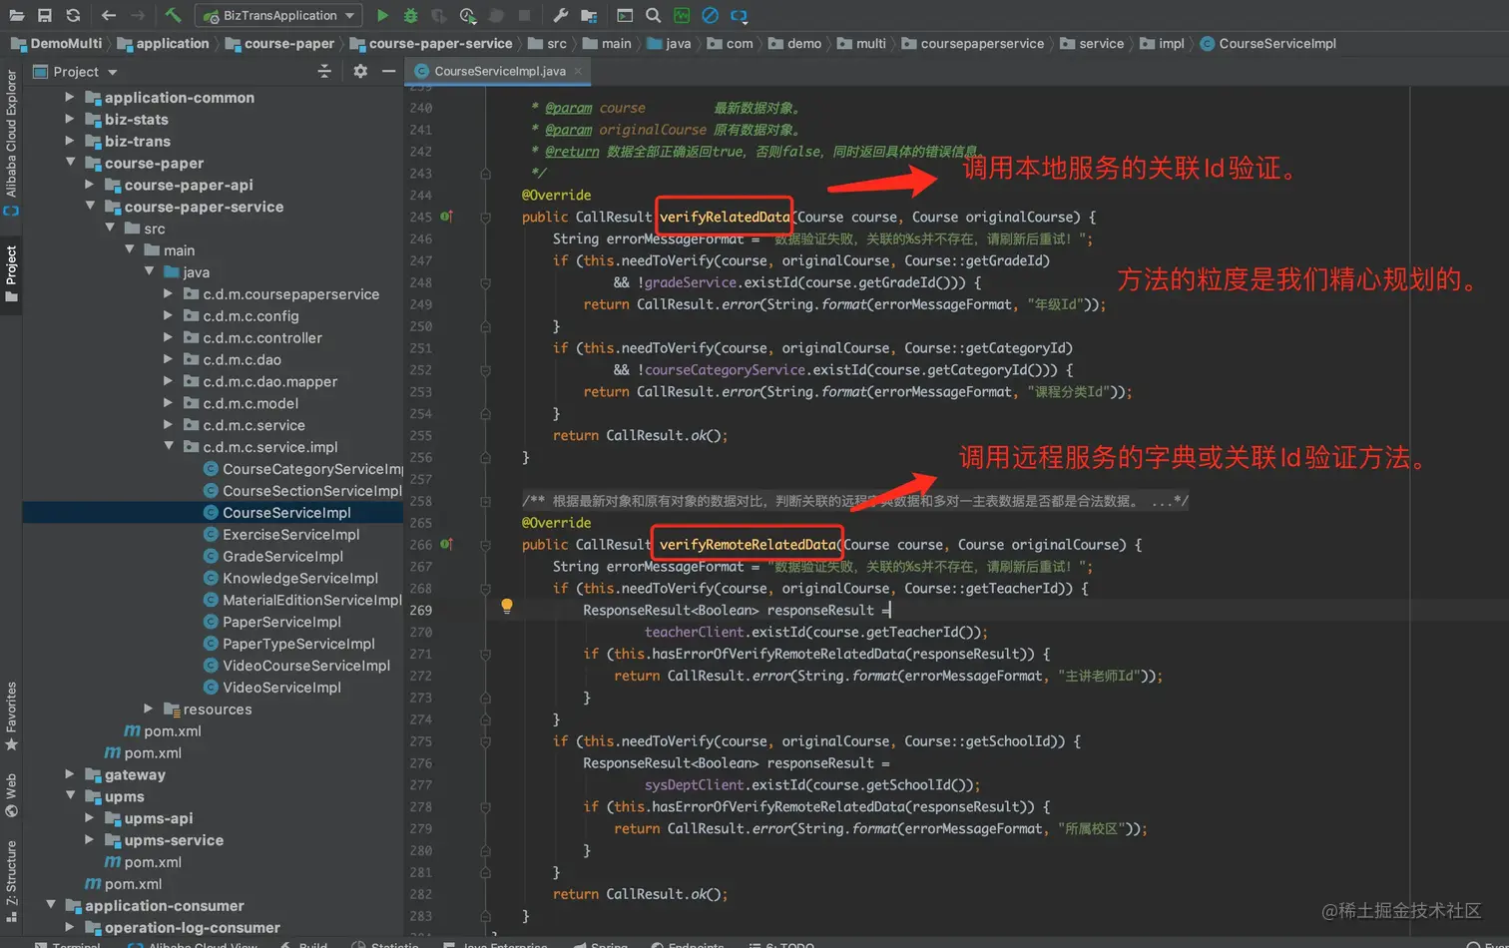This screenshot has height=948, width=1509.
Task: Open the Favorites side tab
Action: point(11,715)
